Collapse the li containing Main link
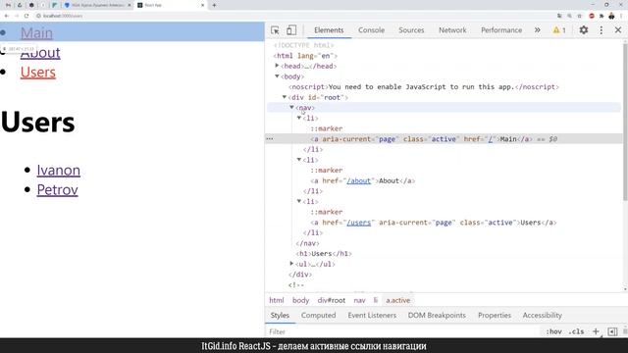The width and height of the screenshot is (628, 353). point(299,118)
